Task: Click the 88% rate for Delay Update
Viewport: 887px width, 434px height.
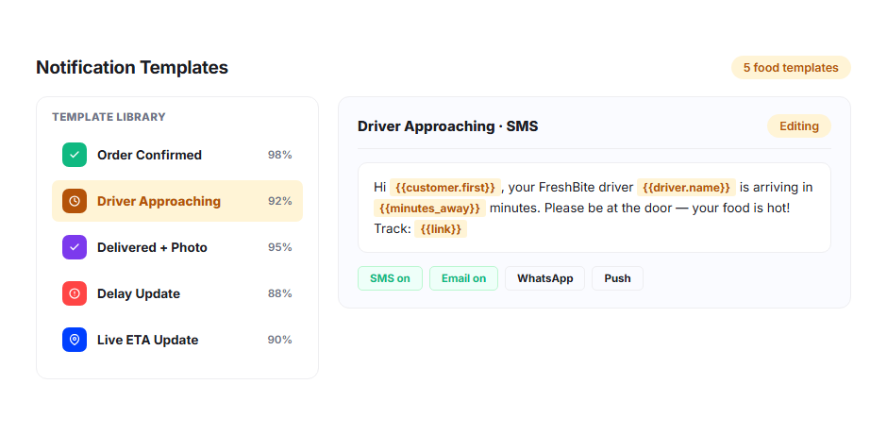Action: click(280, 293)
